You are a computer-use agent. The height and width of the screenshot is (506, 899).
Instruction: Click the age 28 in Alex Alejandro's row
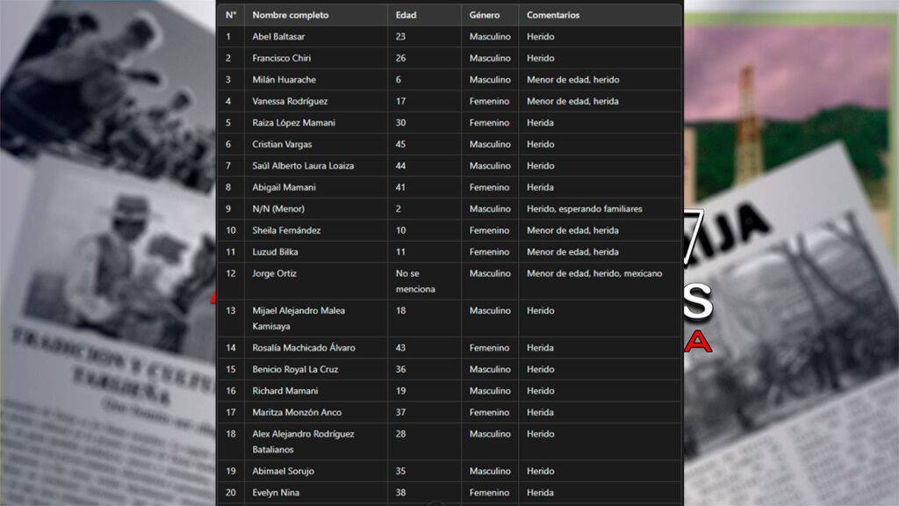click(400, 434)
